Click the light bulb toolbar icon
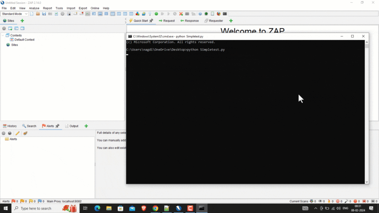The width and height of the screenshot is (379, 213). click(150, 14)
